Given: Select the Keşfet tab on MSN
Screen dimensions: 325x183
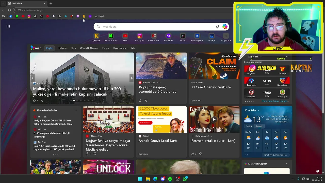Looking at the screenshot, I should (49, 48).
